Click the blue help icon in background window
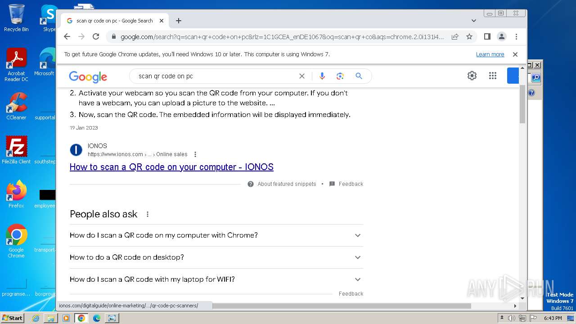The image size is (576, 324). (x=531, y=93)
